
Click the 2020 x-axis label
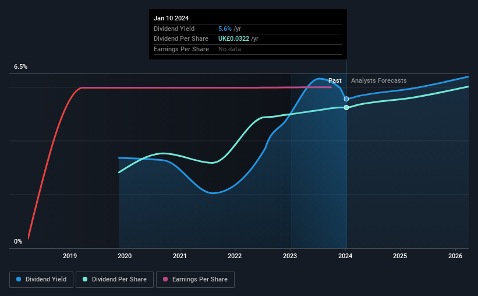click(125, 256)
